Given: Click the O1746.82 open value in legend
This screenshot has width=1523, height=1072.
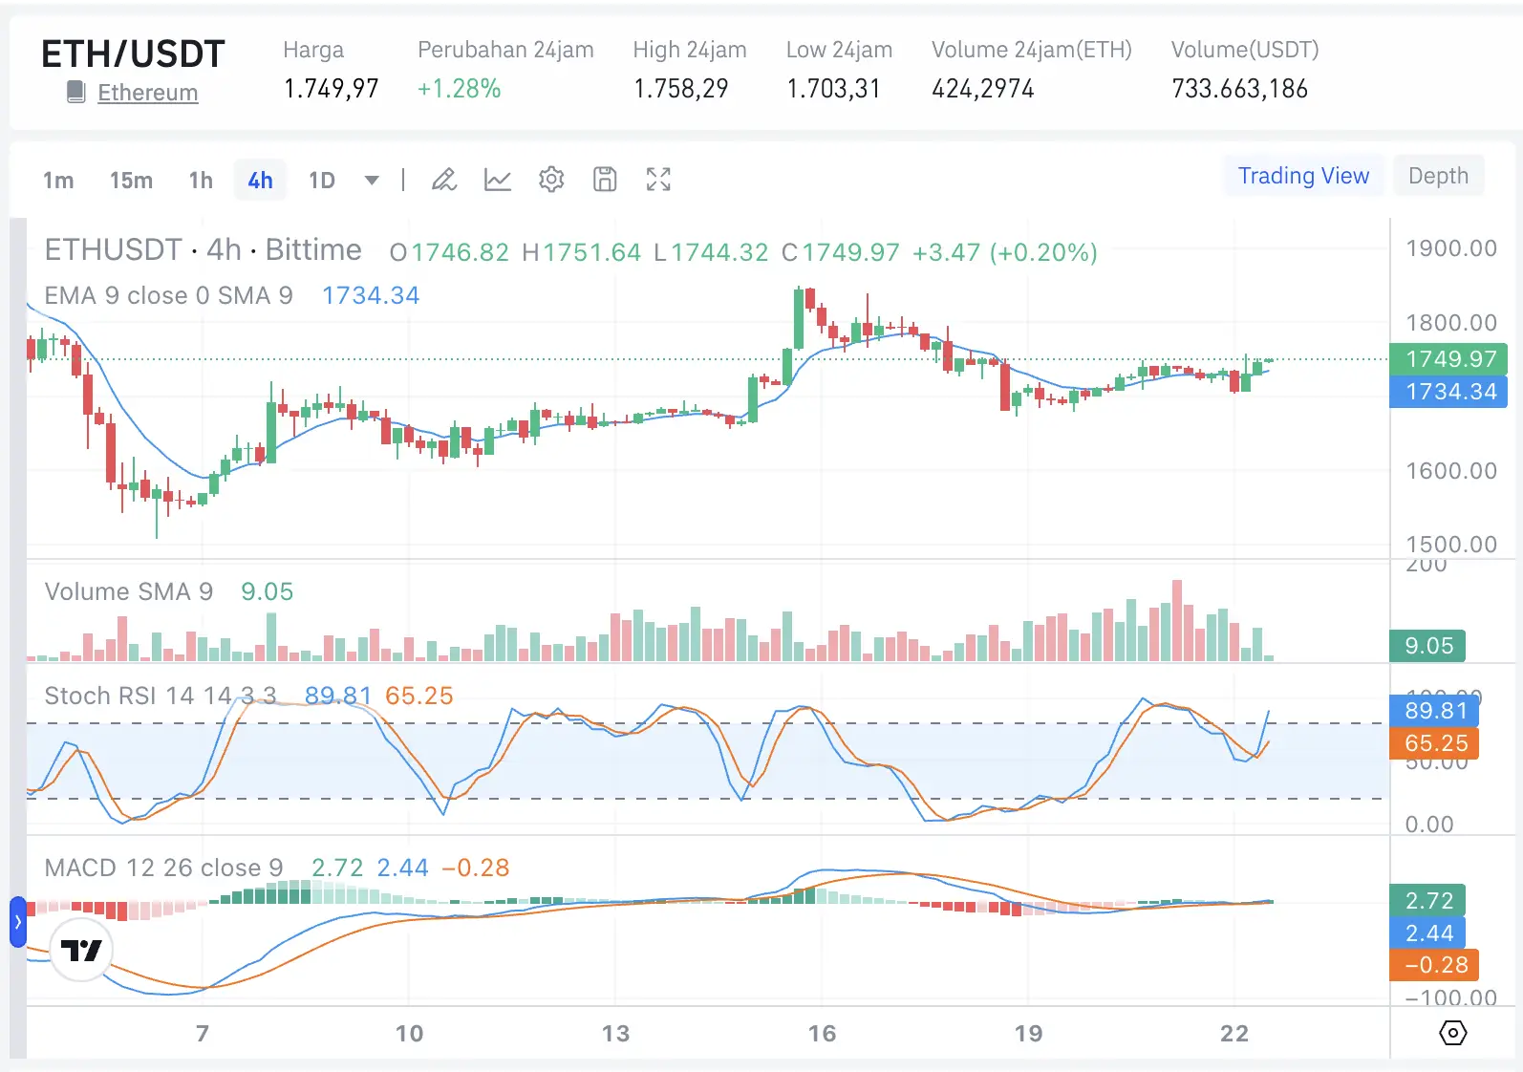Looking at the screenshot, I should click(450, 252).
